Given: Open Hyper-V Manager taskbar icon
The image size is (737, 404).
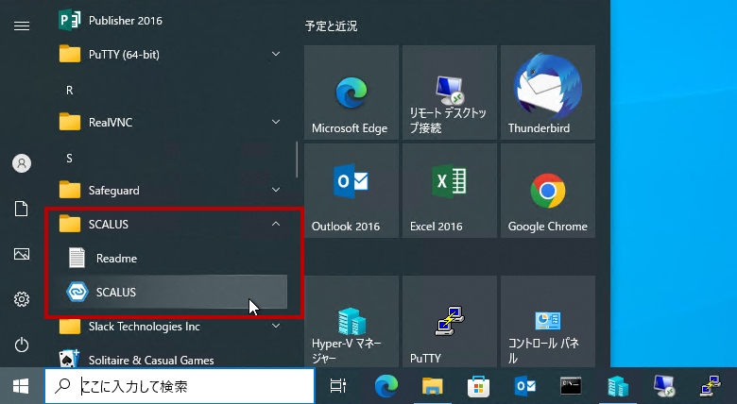Looking at the screenshot, I should (617, 386).
